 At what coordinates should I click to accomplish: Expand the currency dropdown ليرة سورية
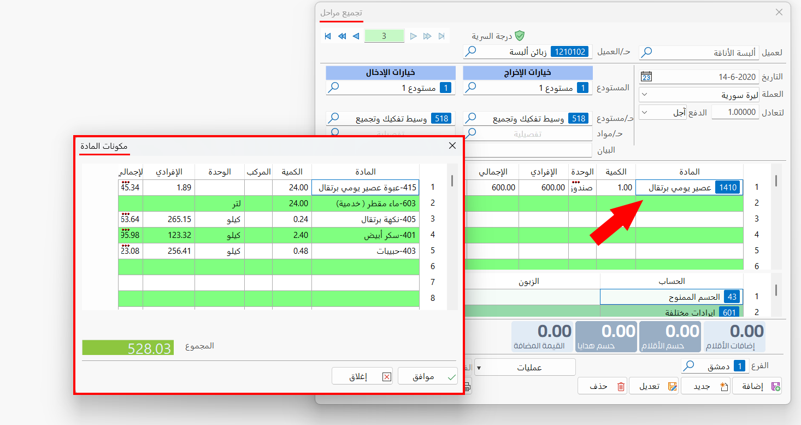[645, 95]
